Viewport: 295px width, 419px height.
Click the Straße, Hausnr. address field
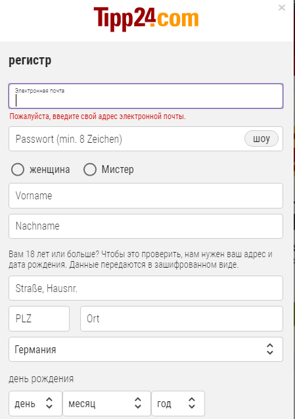click(x=146, y=288)
